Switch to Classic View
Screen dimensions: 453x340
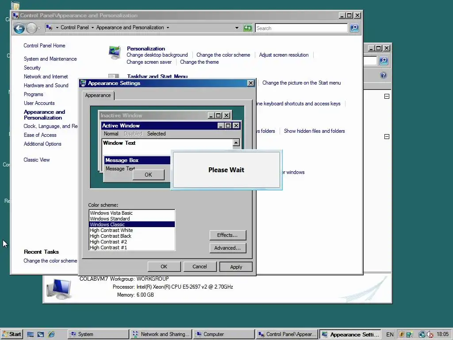[x=37, y=160]
